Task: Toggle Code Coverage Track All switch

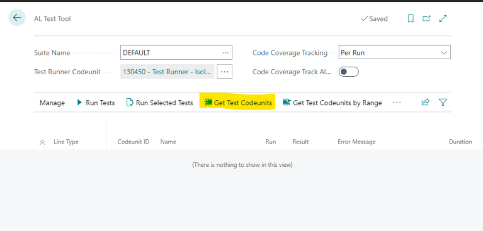Action: (349, 72)
